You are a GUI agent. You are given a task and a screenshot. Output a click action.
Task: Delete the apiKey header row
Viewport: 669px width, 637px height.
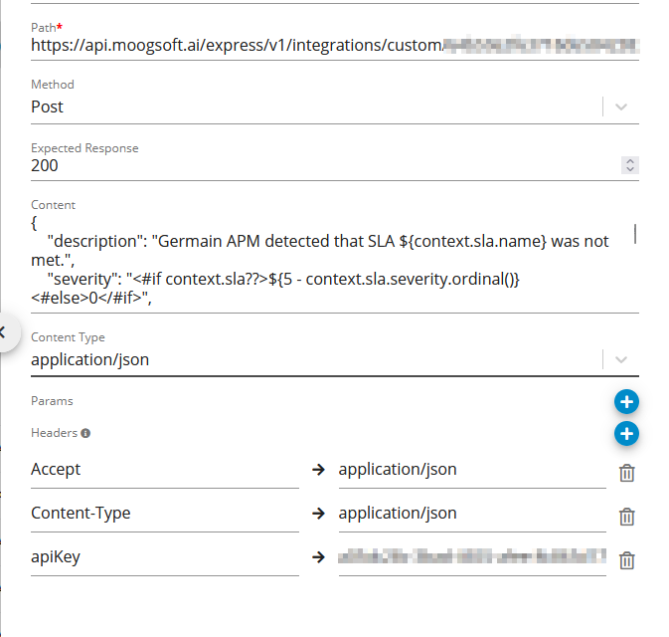click(627, 560)
